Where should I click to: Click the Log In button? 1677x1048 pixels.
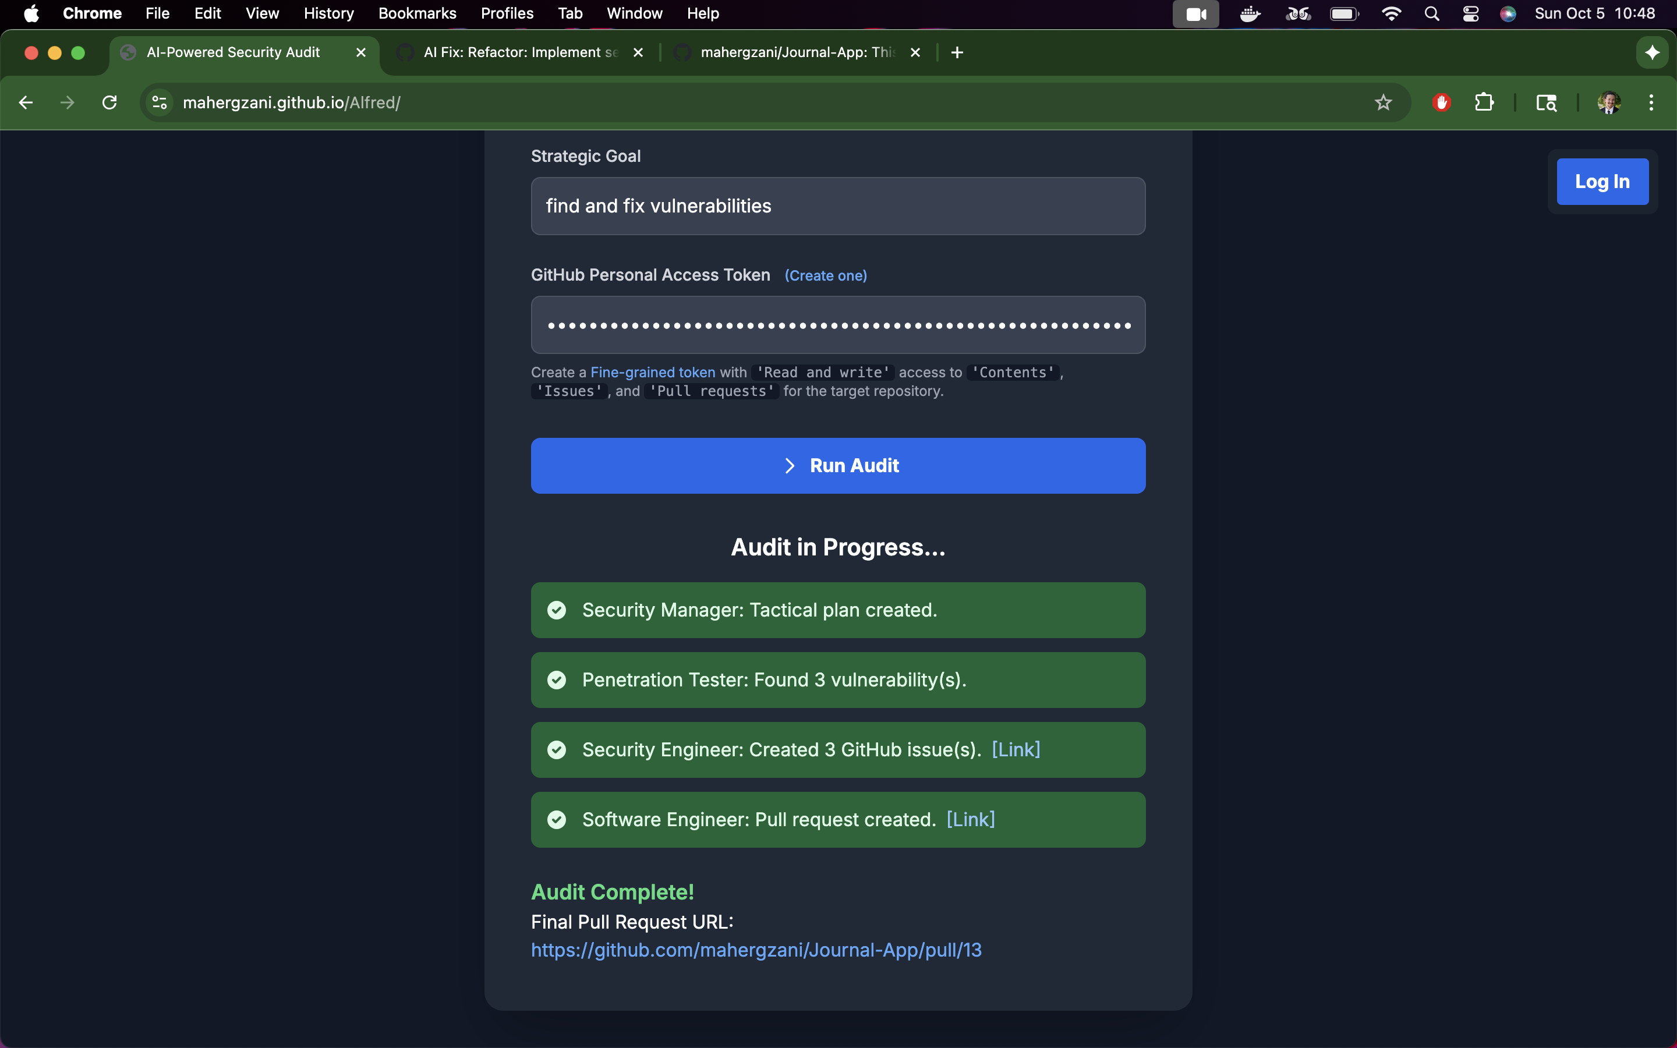coord(1602,182)
